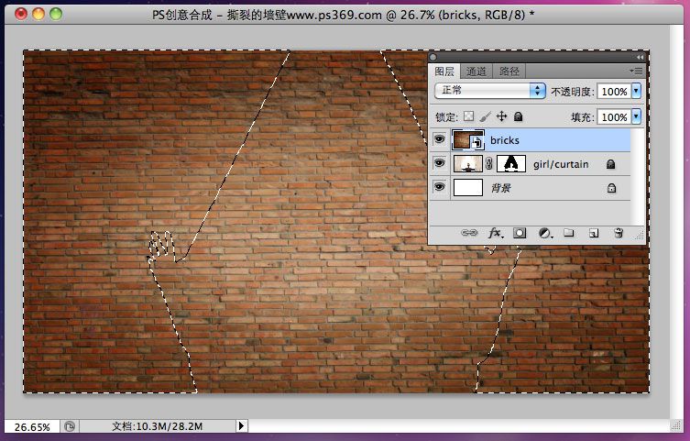Screen dimensions: 690x441
Task: Click mask link chain on girl/curtain layer
Action: coord(489,164)
